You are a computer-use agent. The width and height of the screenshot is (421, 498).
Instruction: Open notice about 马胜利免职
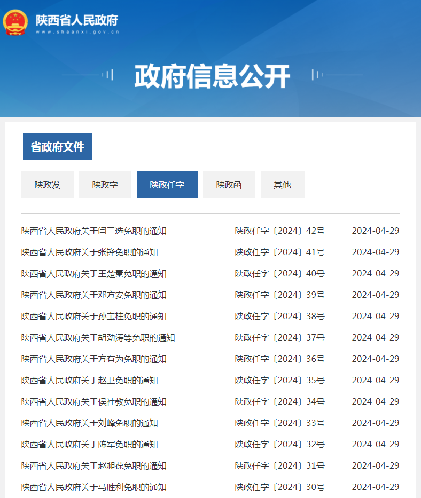coord(94,487)
